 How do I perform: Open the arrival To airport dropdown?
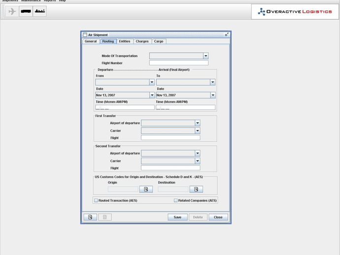(212, 82)
